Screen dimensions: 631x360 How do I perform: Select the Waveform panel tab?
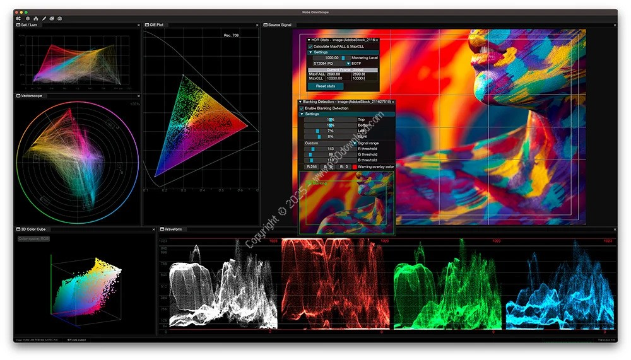pos(173,229)
